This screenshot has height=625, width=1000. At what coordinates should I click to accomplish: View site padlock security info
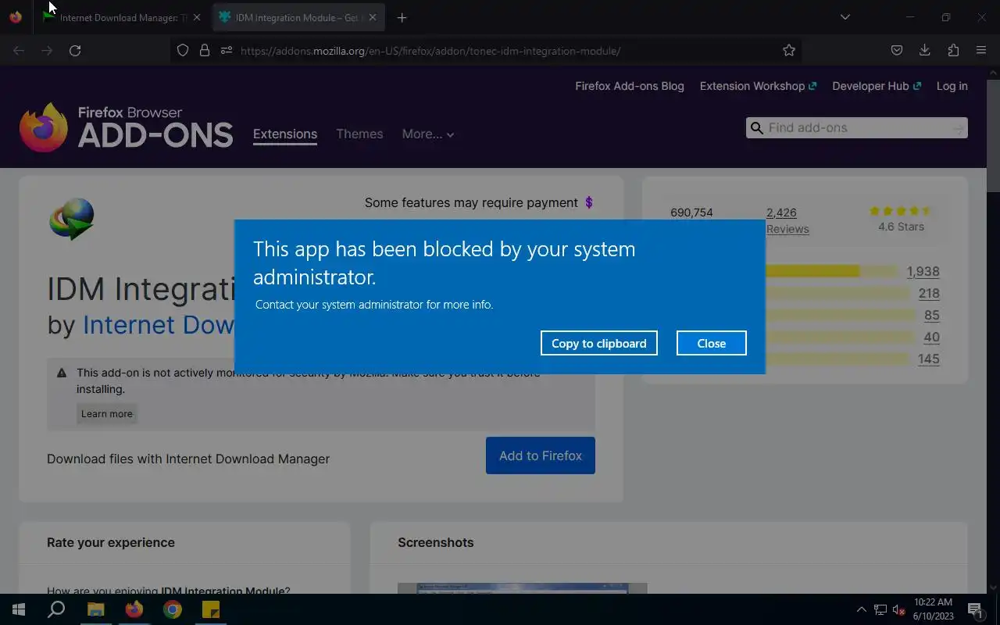click(205, 50)
